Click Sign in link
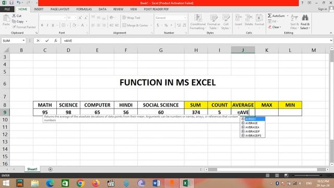This screenshot has height=188, width=334. [323, 9]
